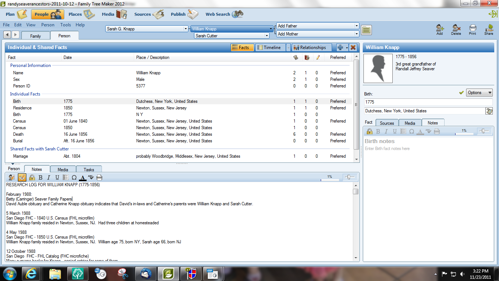Print the person notes
Viewport: 499px width, 281px height.
coord(99,177)
